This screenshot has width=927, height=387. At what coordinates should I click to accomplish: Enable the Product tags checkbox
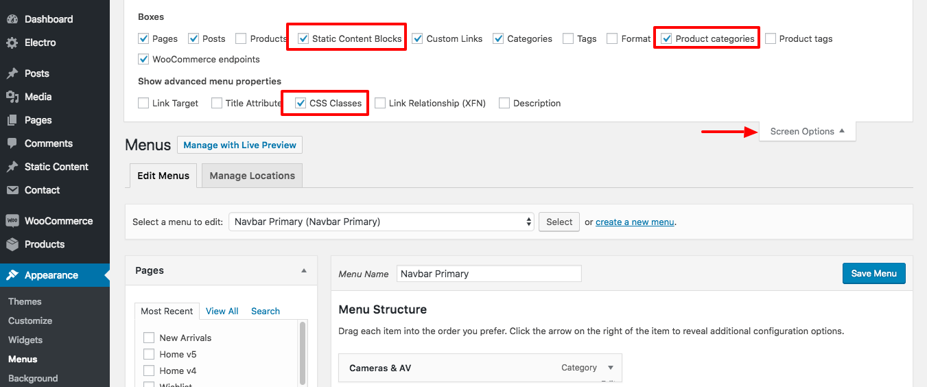point(771,38)
